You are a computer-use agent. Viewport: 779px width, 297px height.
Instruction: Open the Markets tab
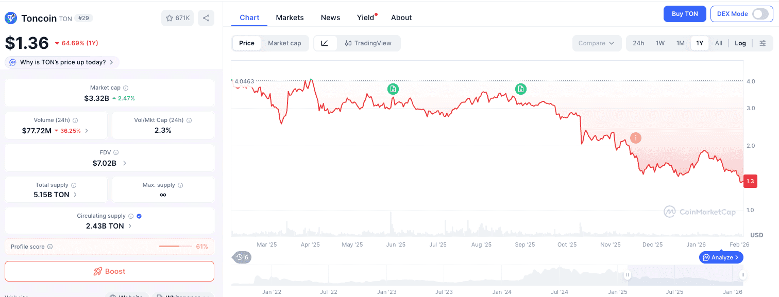coord(290,18)
